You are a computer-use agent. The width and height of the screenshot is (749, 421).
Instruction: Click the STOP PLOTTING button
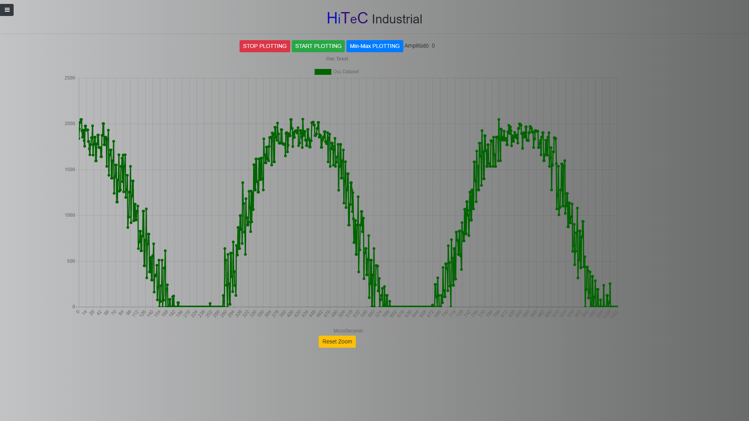click(264, 46)
